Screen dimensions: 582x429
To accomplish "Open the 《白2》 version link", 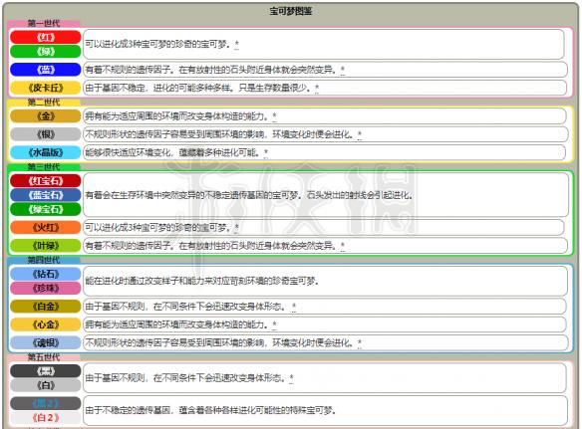I will (46, 417).
